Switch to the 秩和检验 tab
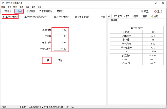167x109 pixels. [x=31, y=11]
